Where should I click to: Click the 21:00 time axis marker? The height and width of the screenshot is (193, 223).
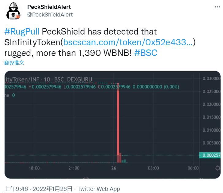point(74,168)
